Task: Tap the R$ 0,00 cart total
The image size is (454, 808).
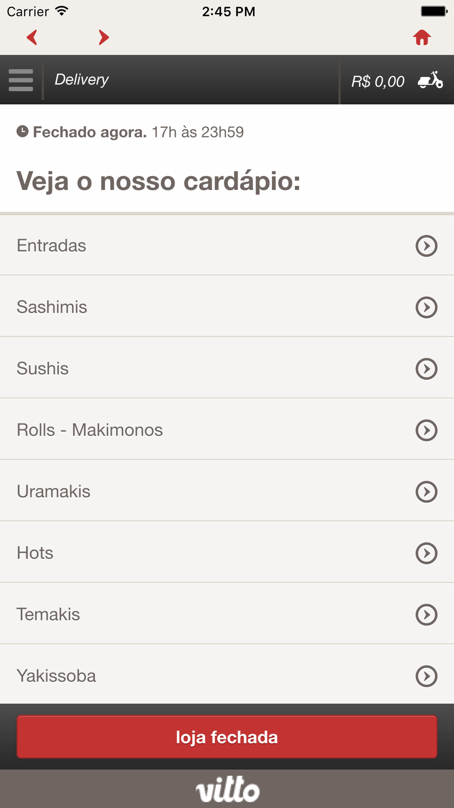Action: 378,81
